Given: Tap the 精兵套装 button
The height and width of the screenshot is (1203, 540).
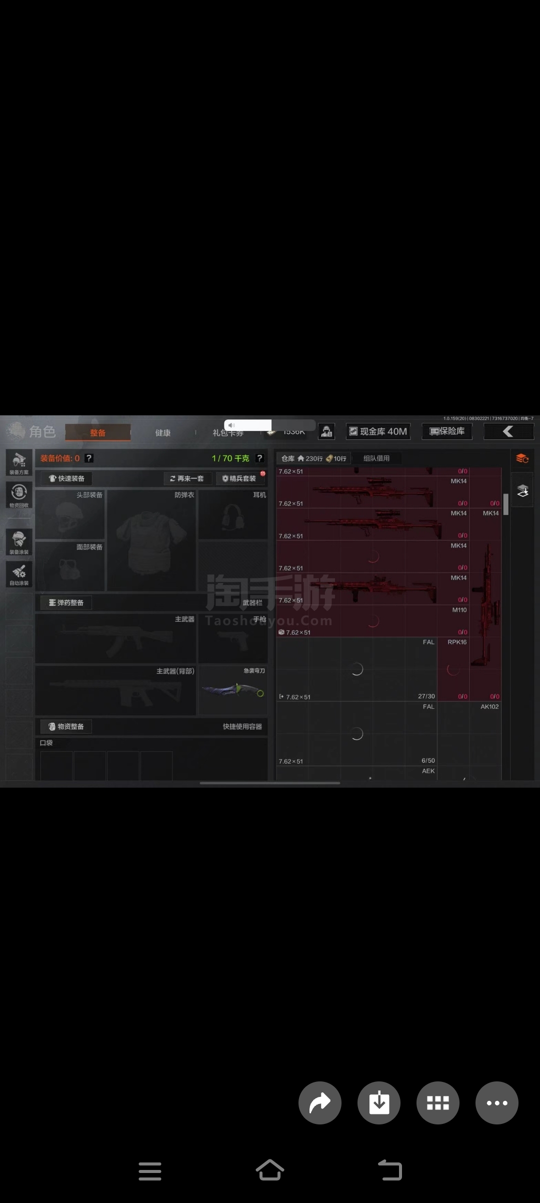Looking at the screenshot, I should click(239, 478).
